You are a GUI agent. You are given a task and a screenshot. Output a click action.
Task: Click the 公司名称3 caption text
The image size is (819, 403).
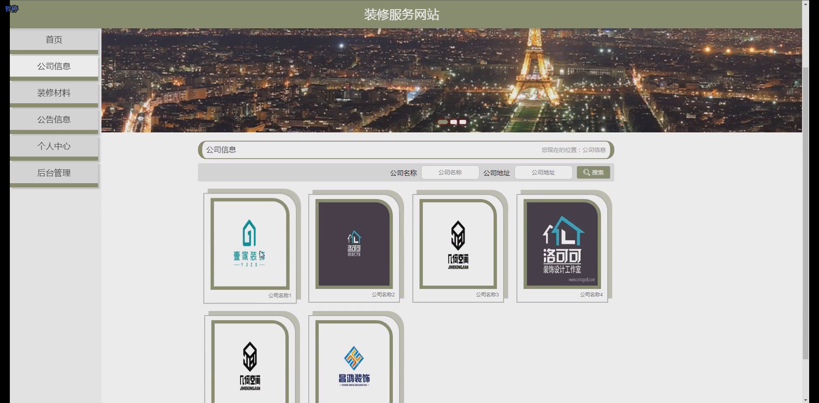coord(487,295)
